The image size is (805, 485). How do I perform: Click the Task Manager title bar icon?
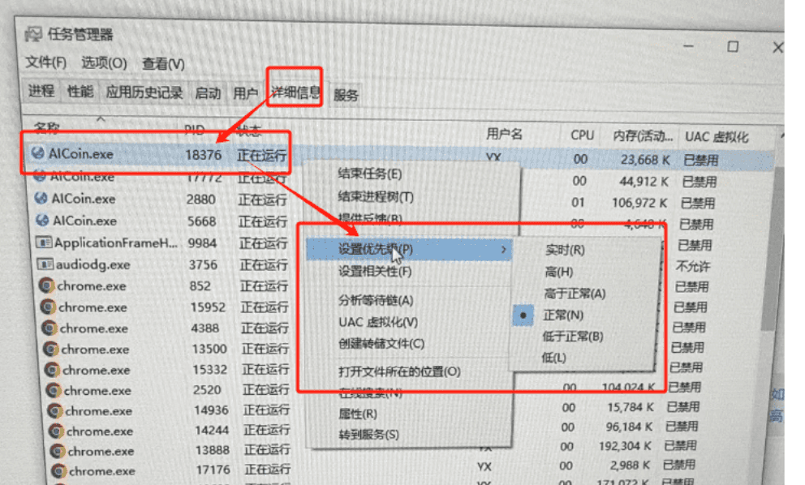(33, 34)
